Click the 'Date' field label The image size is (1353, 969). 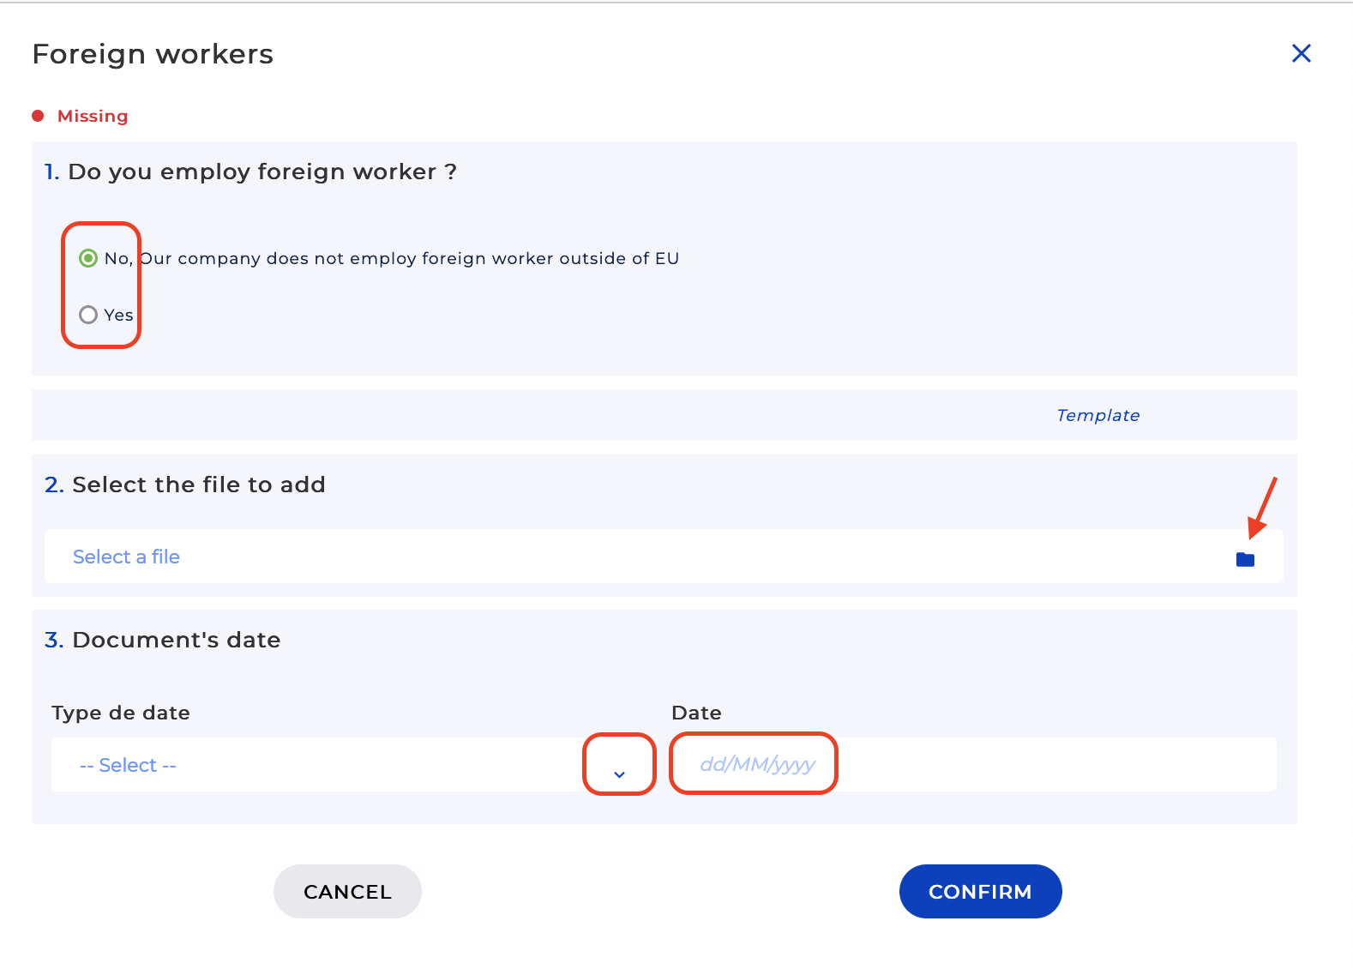point(696,713)
